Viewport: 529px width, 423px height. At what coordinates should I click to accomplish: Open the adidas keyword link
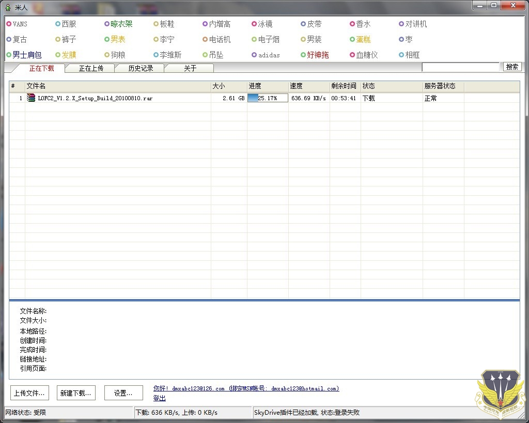pyautogui.click(x=269, y=55)
